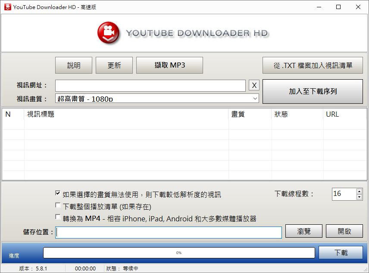Click the 00:00:00 timer in status bar
The image size is (369, 273).
pos(85,269)
